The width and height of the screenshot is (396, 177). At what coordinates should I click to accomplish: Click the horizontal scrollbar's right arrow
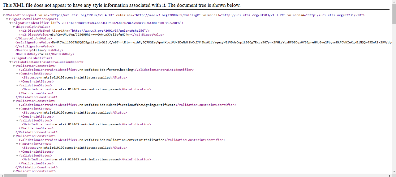coord(390,175)
